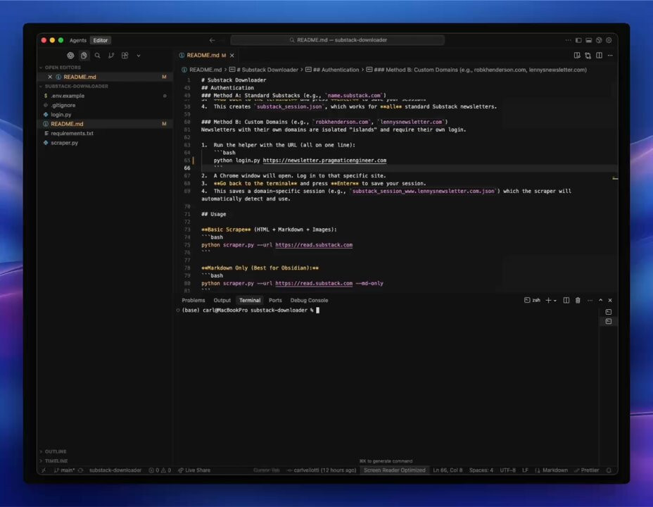
Task: Open settings gear icon in title bar
Action: pyautogui.click(x=609, y=40)
